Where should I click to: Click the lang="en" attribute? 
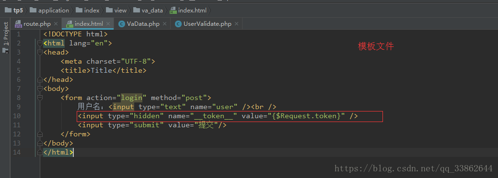pos(88,43)
